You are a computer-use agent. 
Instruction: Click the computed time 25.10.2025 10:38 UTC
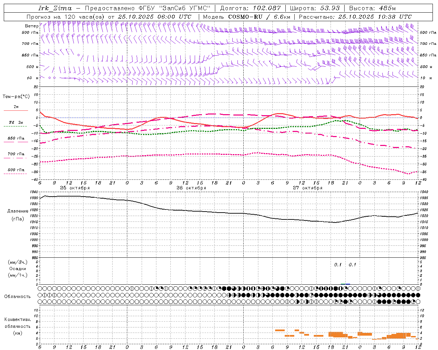[375, 17]
